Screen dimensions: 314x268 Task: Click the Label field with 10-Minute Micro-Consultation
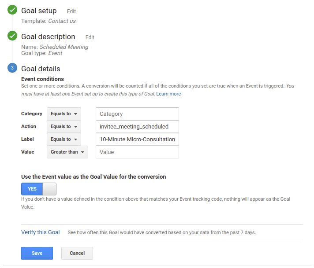pyautogui.click(x=137, y=140)
